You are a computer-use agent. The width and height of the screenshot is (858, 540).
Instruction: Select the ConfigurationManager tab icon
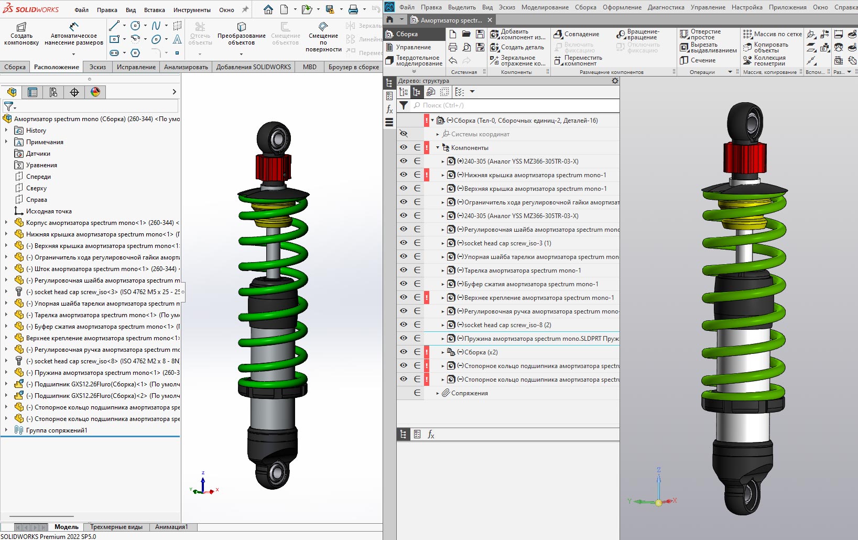[x=53, y=92]
